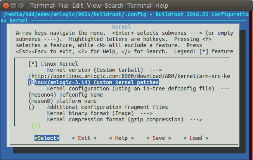Click the <Select> button
This screenshot has width=253, height=160.
47,138
